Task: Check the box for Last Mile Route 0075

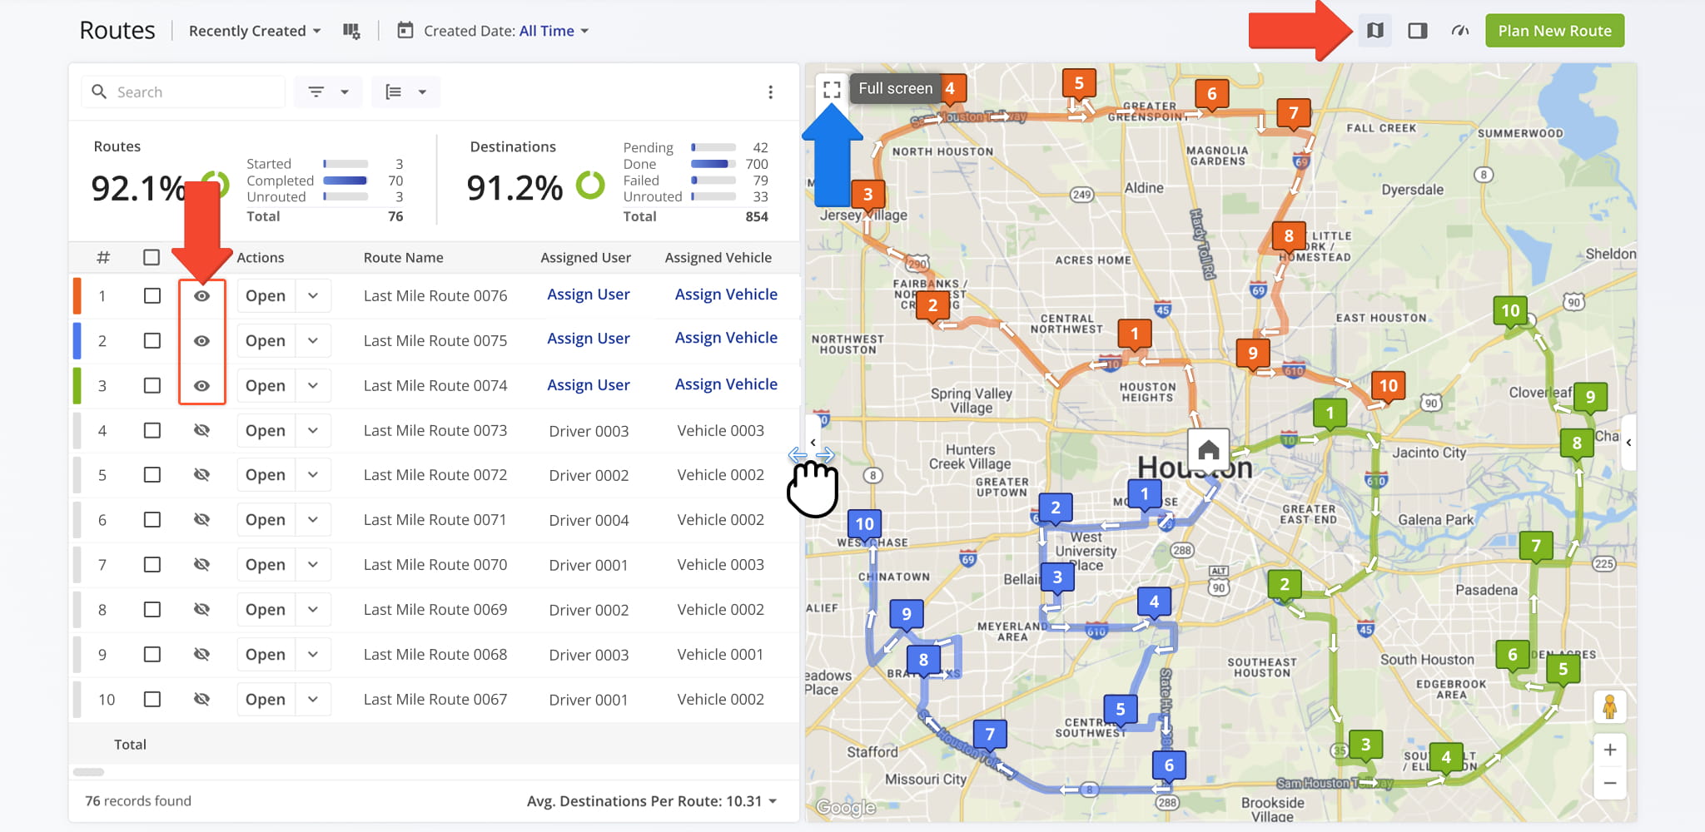Action: coord(152,341)
